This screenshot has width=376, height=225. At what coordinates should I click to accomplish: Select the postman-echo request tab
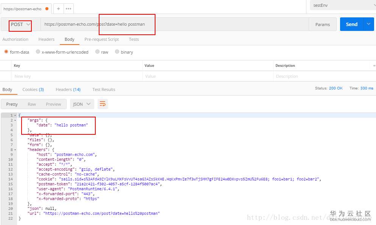pos(26,9)
